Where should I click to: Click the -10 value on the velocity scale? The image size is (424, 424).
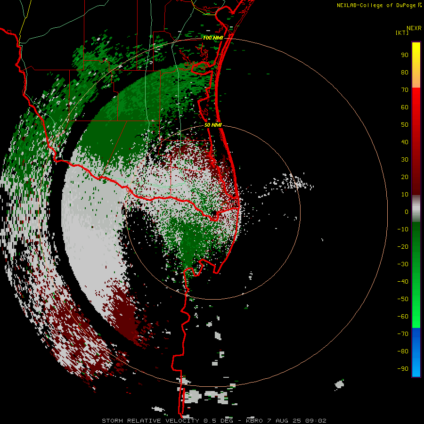(403, 229)
